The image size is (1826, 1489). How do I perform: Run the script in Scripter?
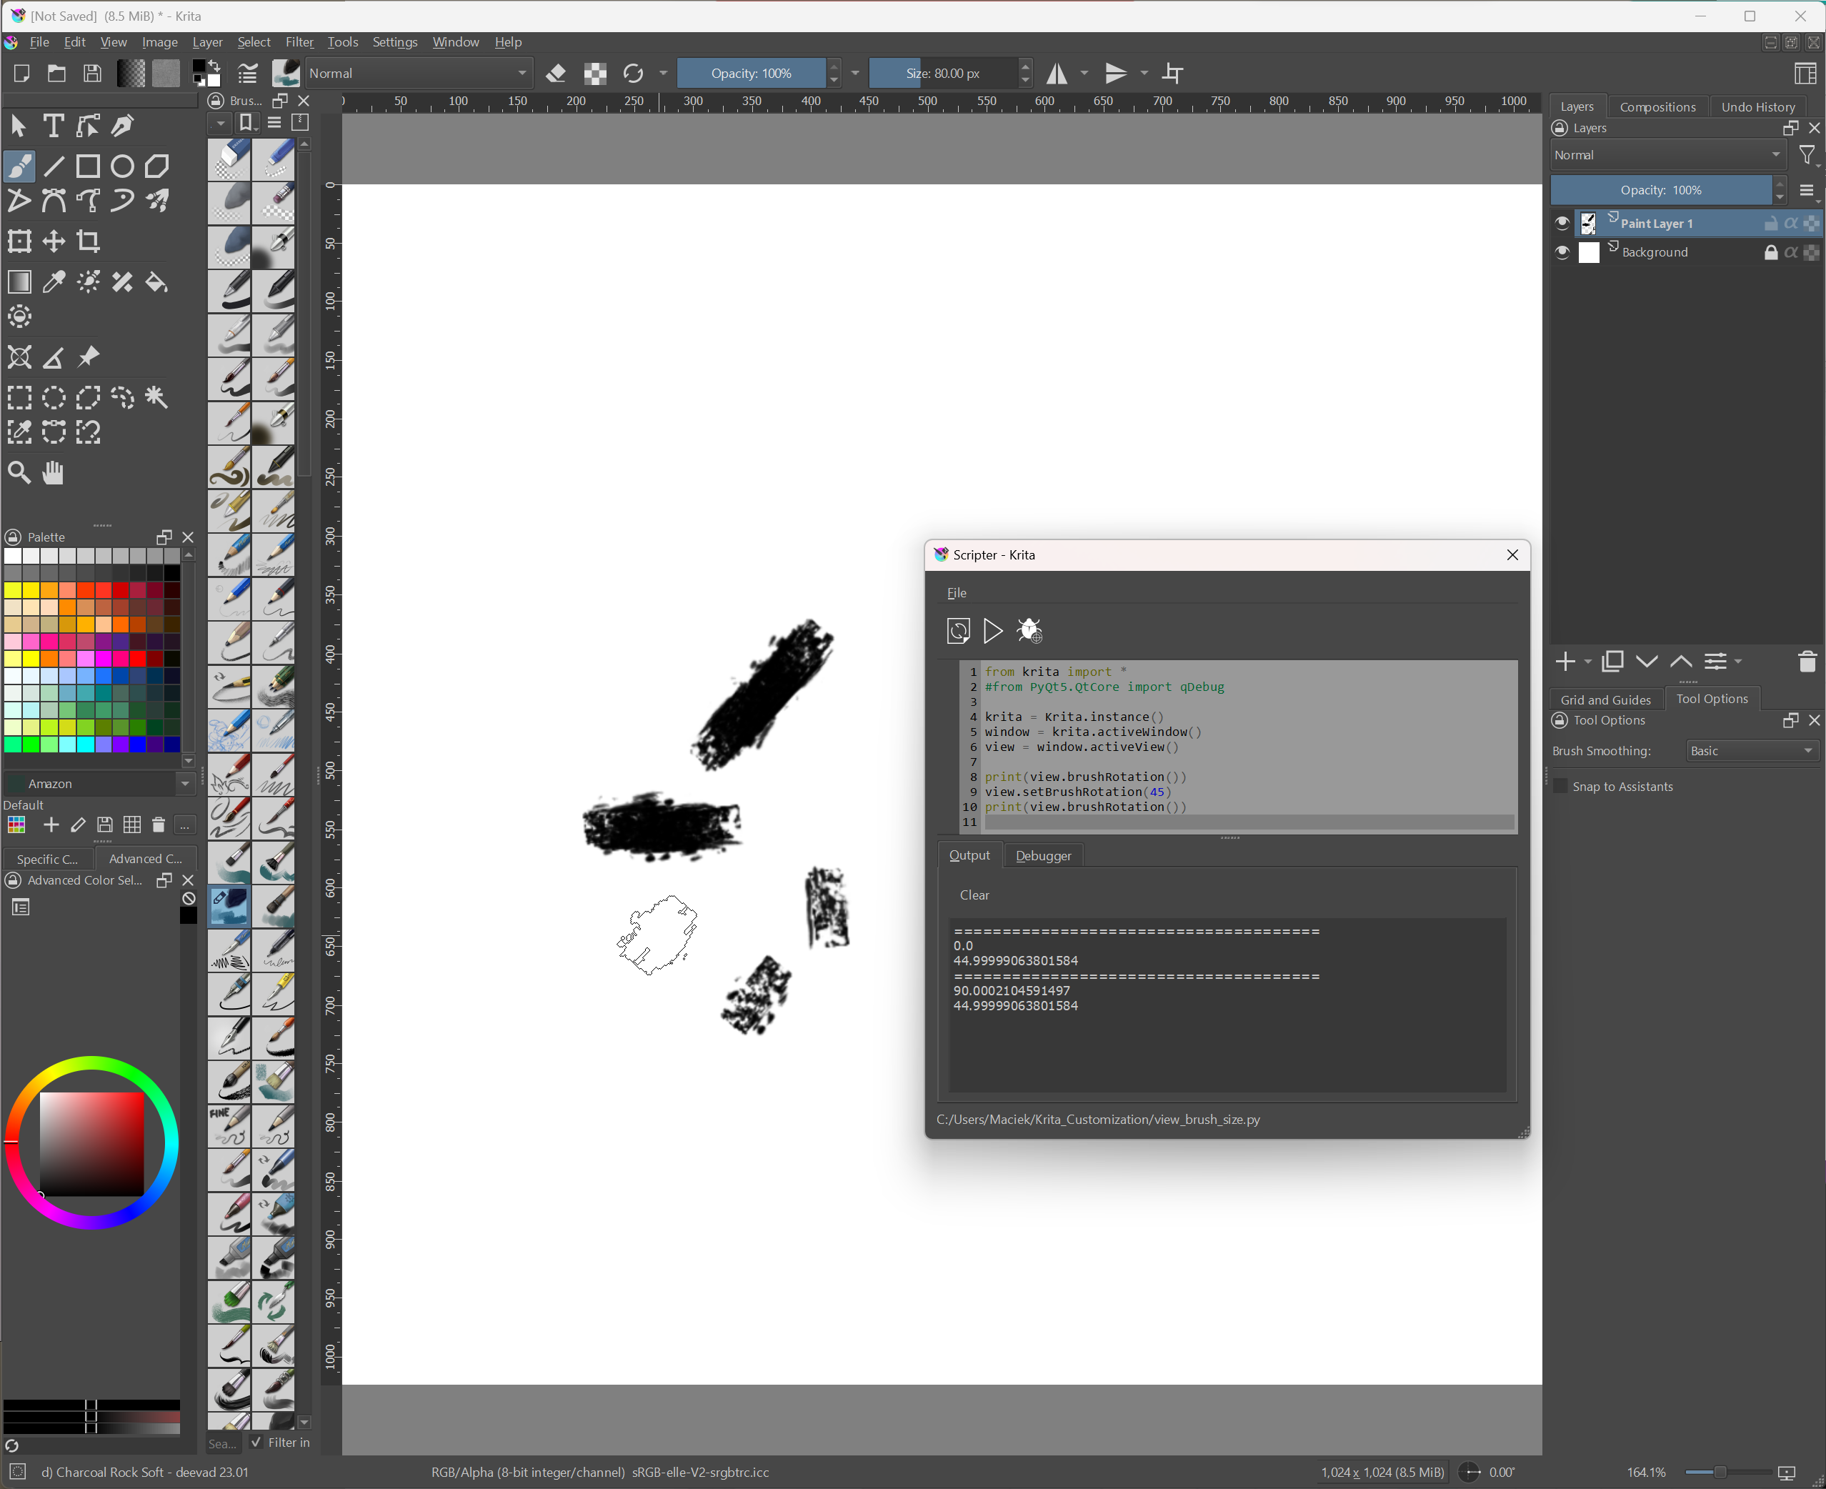[992, 632]
